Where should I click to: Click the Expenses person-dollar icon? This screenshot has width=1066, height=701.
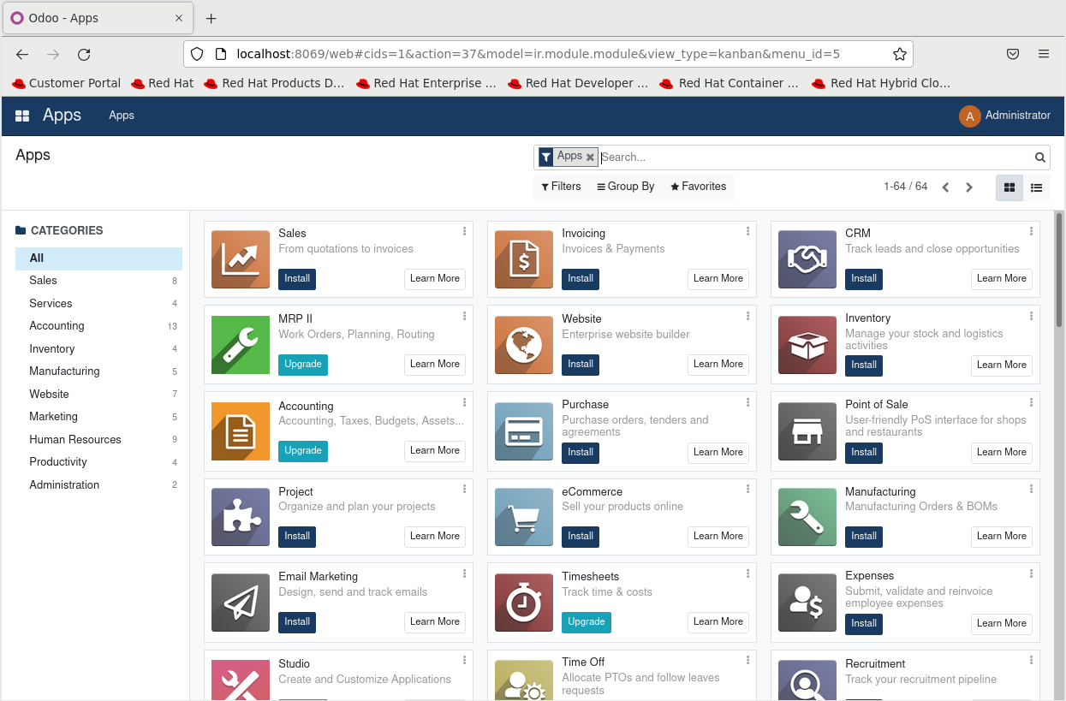click(x=807, y=603)
